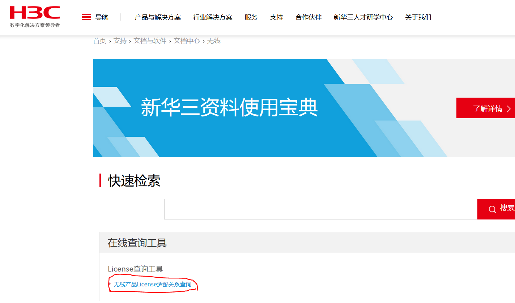Image resolution: width=515 pixels, height=303 pixels.
Task: Open the 导航 hamburger menu icon
Action: coord(86,17)
